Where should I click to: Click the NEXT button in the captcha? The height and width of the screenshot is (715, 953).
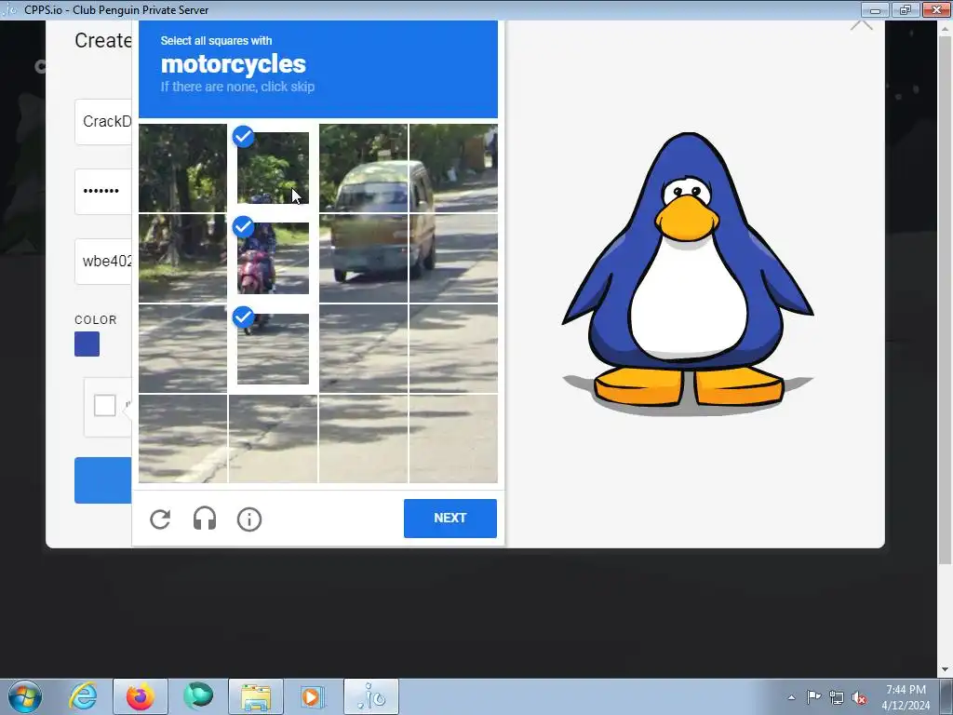(x=450, y=518)
